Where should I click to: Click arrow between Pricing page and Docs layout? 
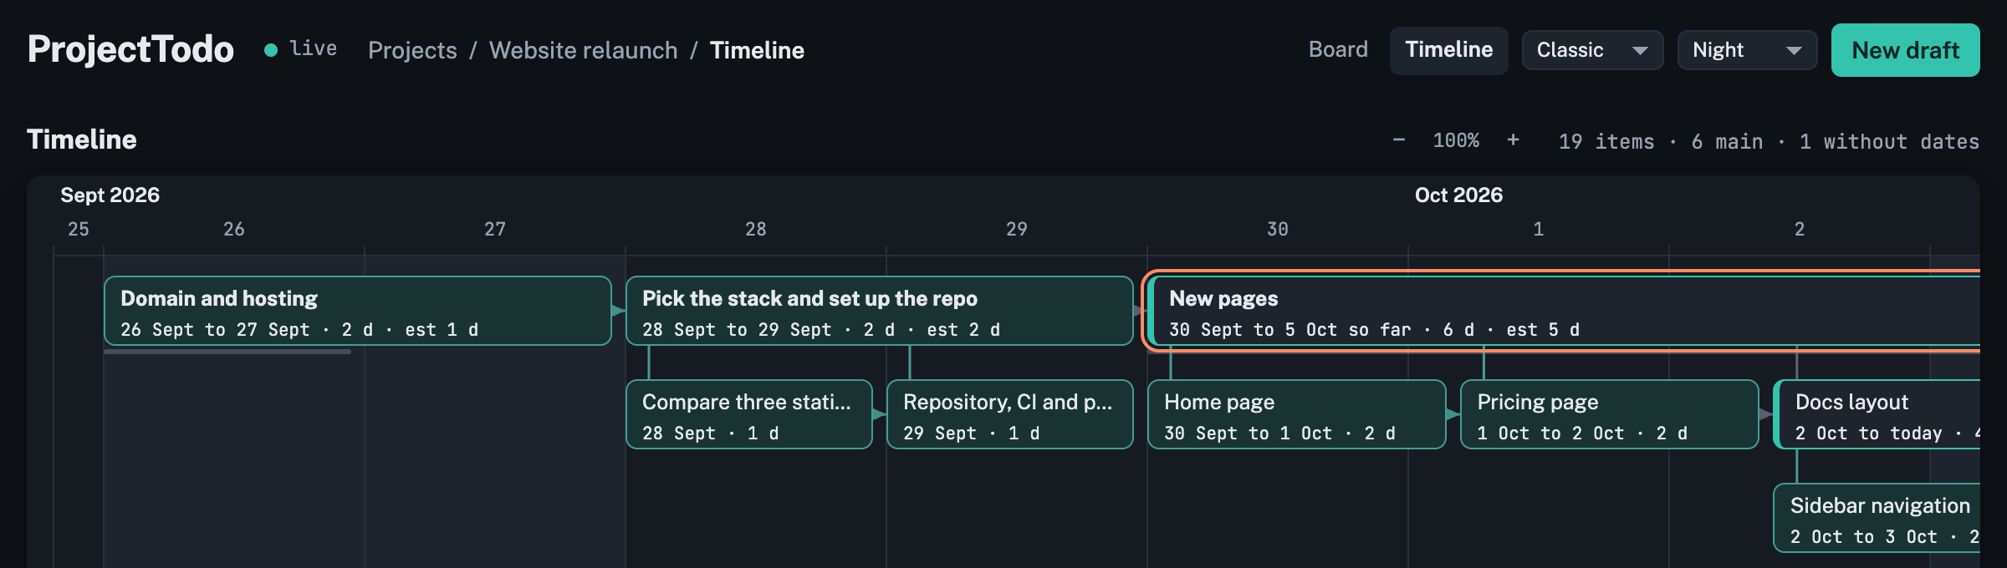pyautogui.click(x=1766, y=414)
